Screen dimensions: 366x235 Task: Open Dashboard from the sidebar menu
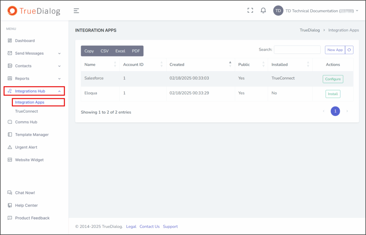(25, 41)
